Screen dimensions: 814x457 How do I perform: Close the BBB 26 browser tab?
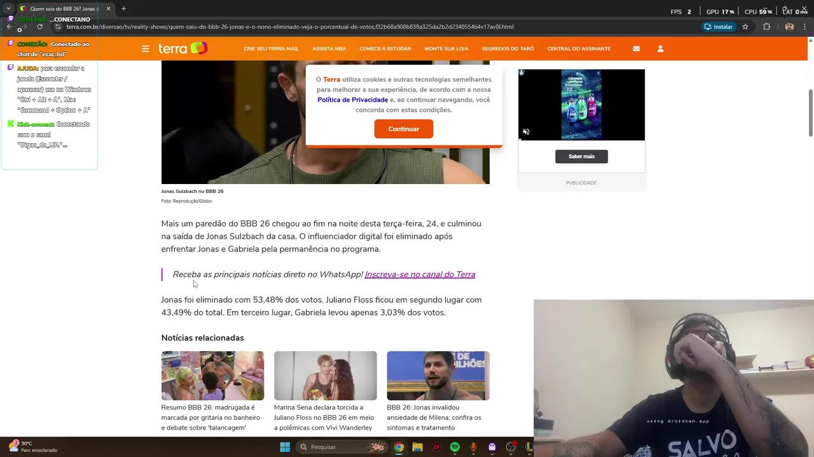pos(109,8)
